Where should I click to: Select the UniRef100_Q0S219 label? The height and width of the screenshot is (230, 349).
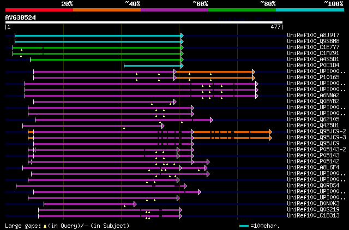pos(313,210)
